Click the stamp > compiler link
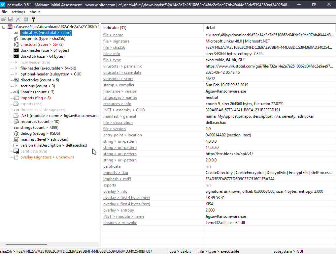The width and height of the screenshot is (336, 254). pos(119,85)
